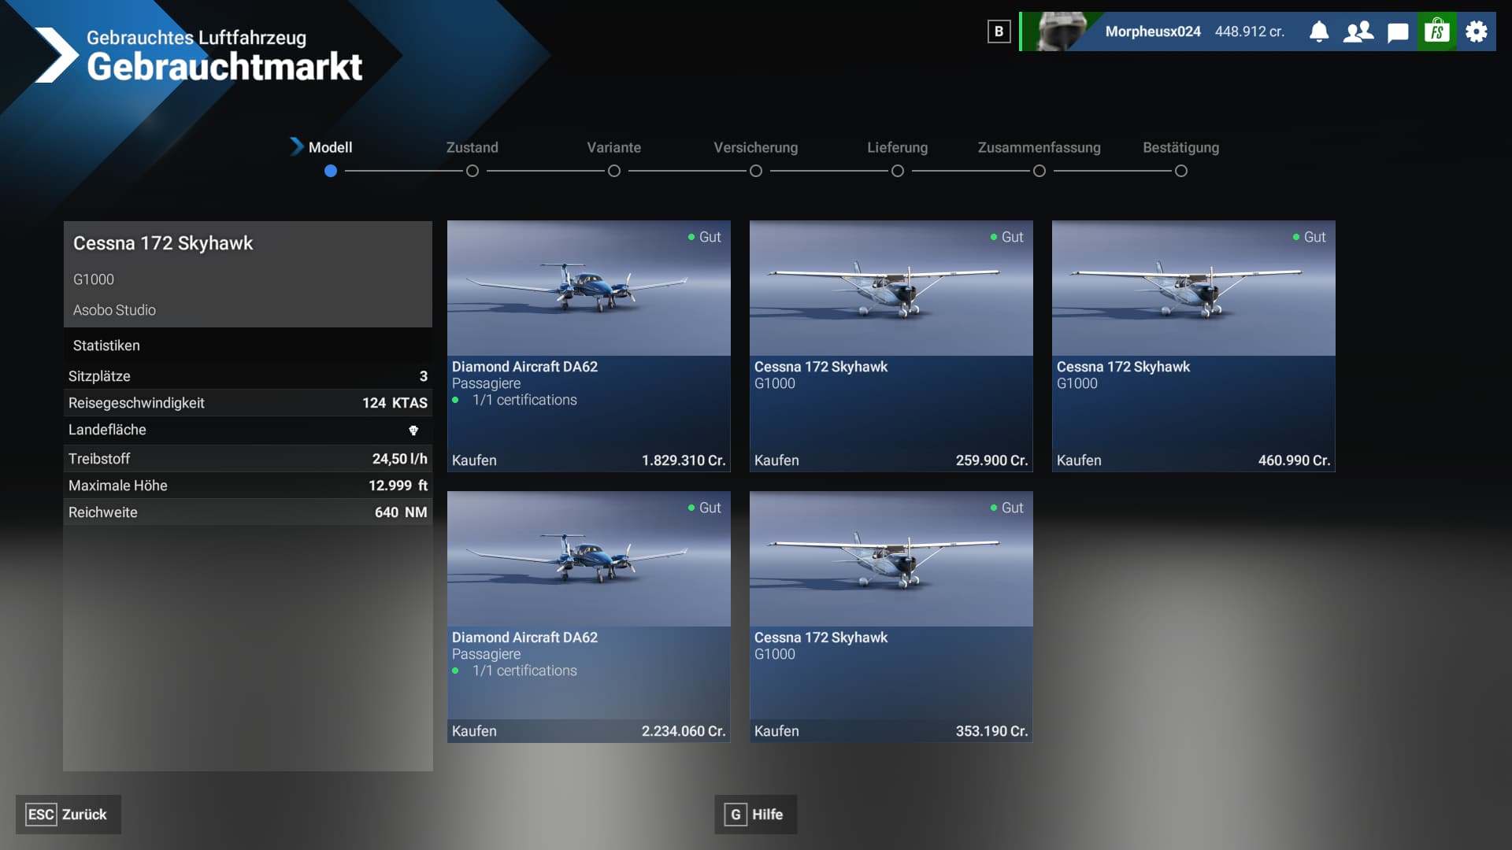Select the Cessna 172 thumbnail priced 460.990 Cr.
The image size is (1512, 850).
click(1193, 288)
